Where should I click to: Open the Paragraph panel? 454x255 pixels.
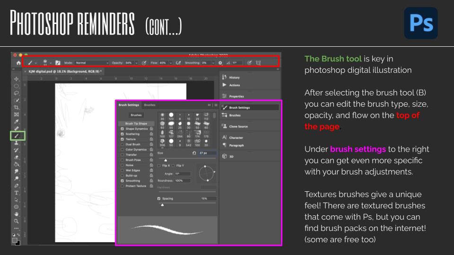tap(236, 145)
